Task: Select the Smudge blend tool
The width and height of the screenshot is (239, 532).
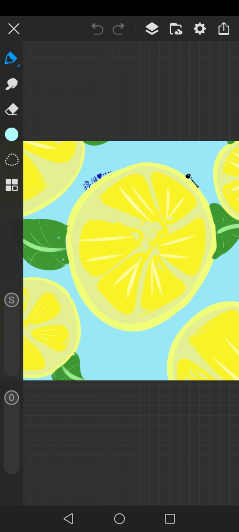Action: click(x=11, y=84)
